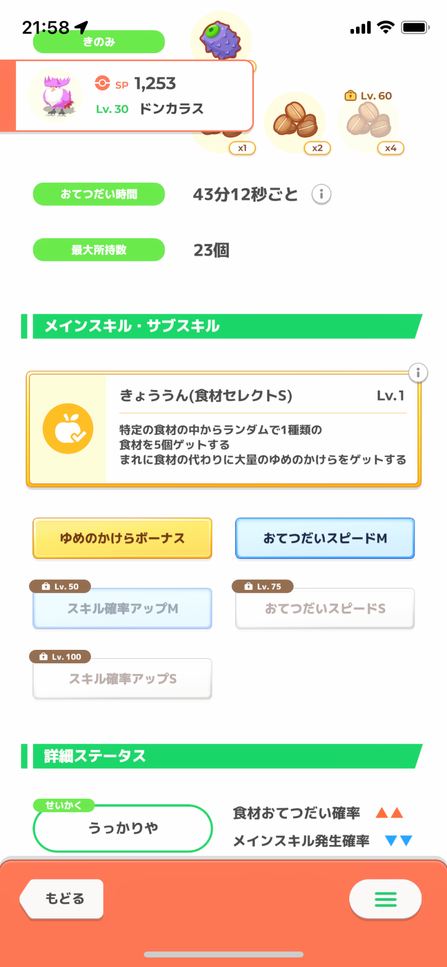Select the ゆめのかけらボーナス sub skill
The image size is (447, 967).
pyautogui.click(x=122, y=538)
